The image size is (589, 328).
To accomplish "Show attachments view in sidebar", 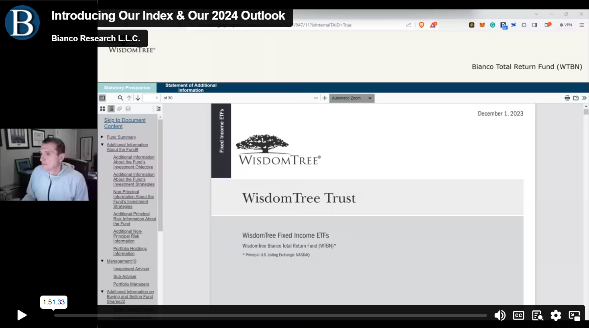I will click(120, 109).
